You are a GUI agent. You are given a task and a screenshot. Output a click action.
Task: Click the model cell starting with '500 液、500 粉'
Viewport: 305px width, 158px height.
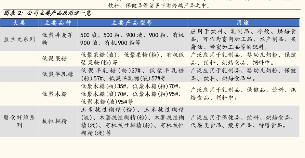tap(132, 39)
